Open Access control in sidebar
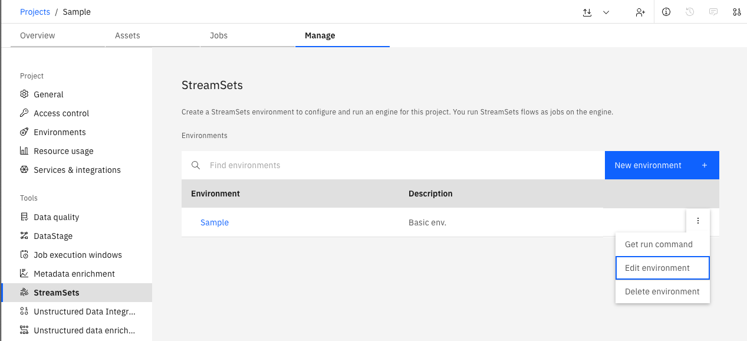 pyautogui.click(x=77, y=113)
